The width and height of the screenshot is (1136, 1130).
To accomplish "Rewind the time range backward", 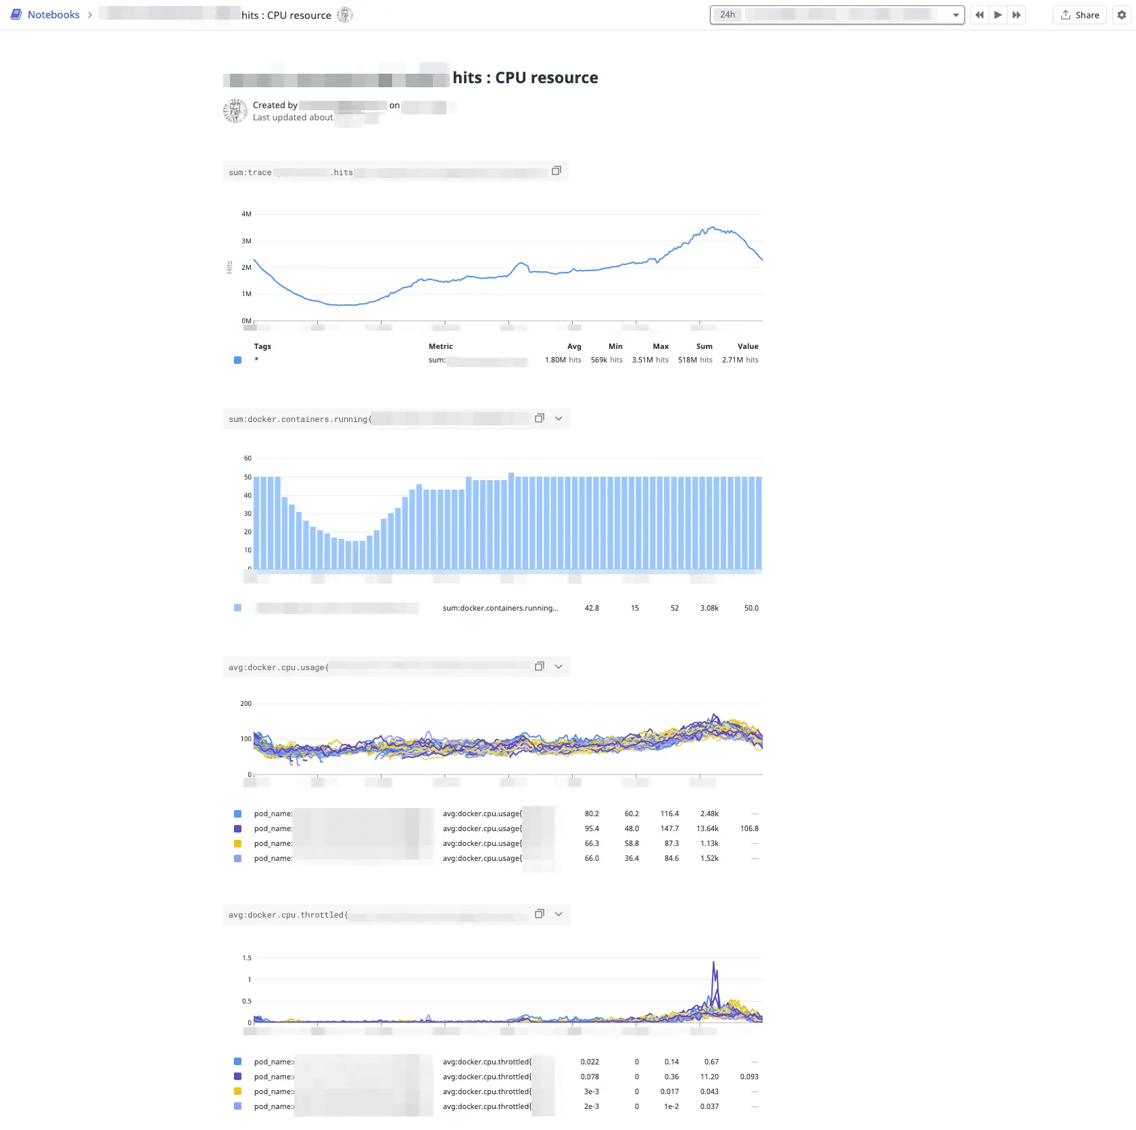I will click(979, 15).
